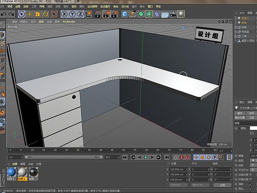Screen dimensions: 257x193
Task: Play the animation forward
Action: pos(145,157)
